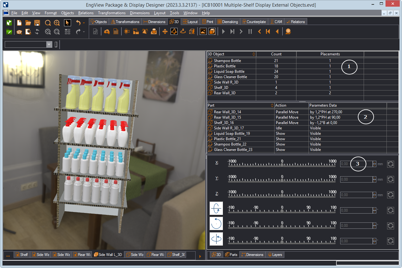Click the step back chevron icon
The image size is (402, 268).
tap(259, 32)
